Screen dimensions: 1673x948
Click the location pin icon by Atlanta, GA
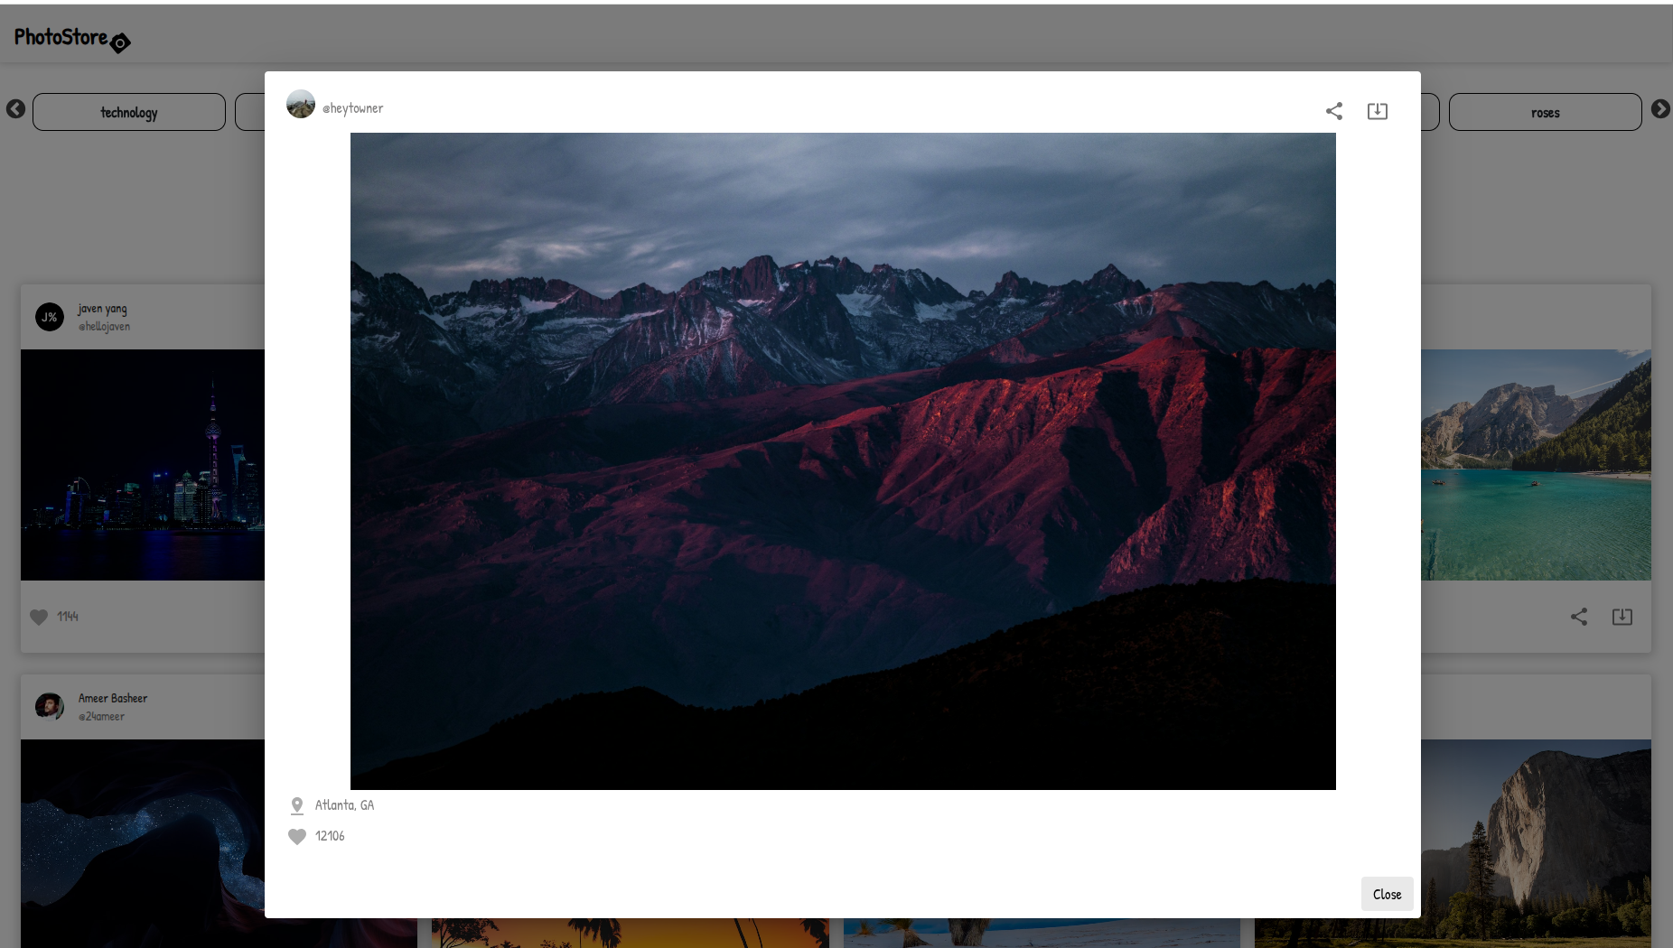297,805
